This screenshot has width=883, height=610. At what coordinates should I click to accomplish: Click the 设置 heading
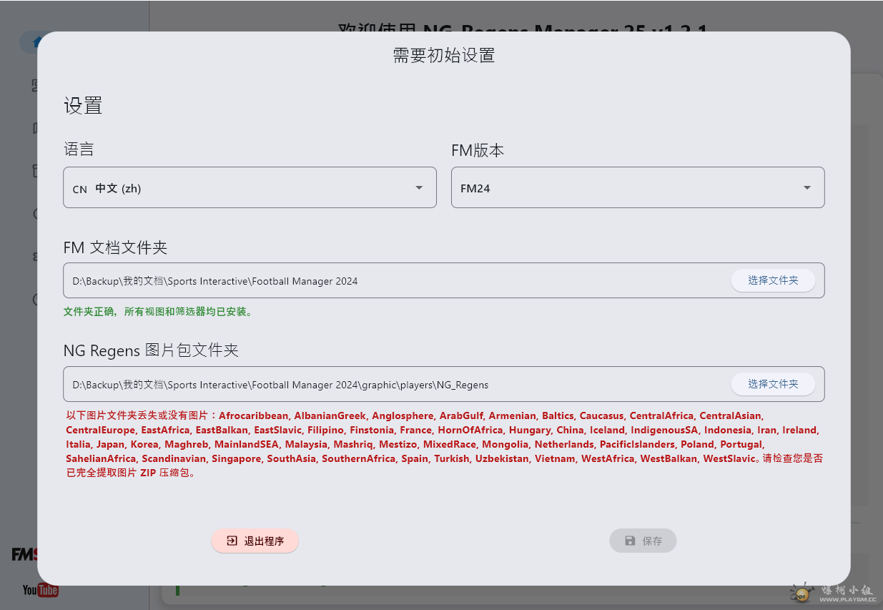[83, 106]
